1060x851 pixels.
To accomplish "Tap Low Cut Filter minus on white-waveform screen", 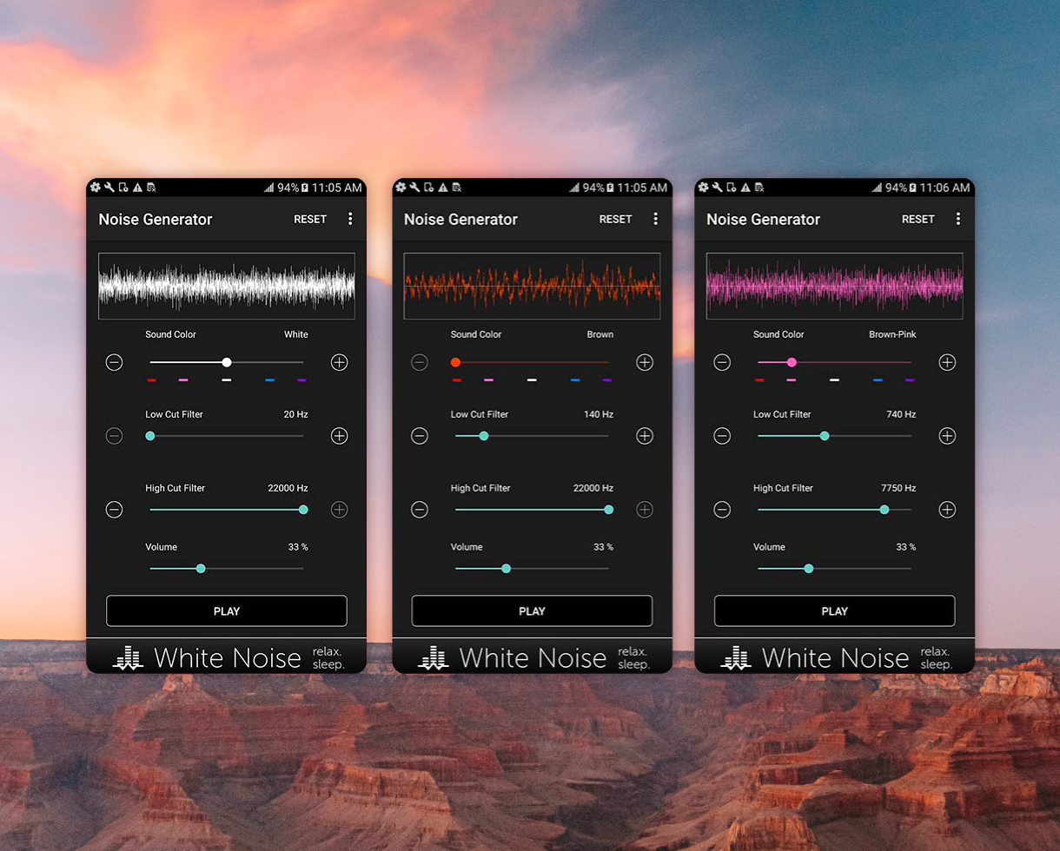I will tap(114, 436).
